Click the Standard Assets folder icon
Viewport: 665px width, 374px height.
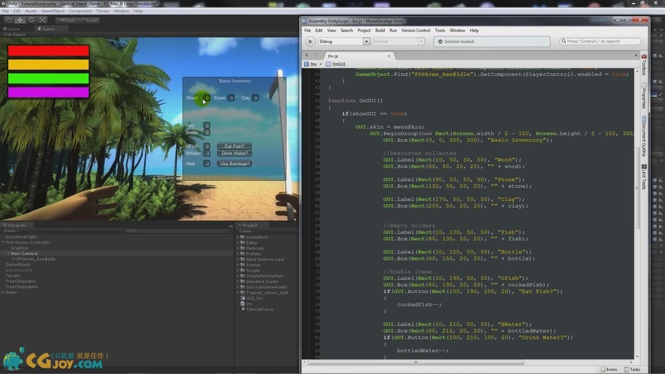pyautogui.click(x=243, y=282)
